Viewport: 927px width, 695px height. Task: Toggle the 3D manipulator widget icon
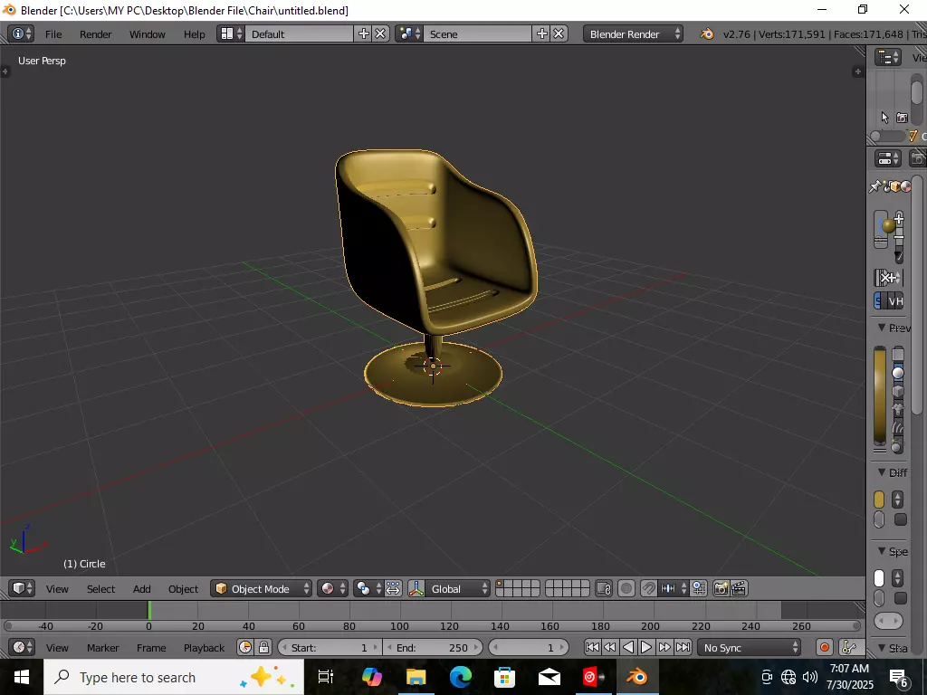click(x=416, y=588)
